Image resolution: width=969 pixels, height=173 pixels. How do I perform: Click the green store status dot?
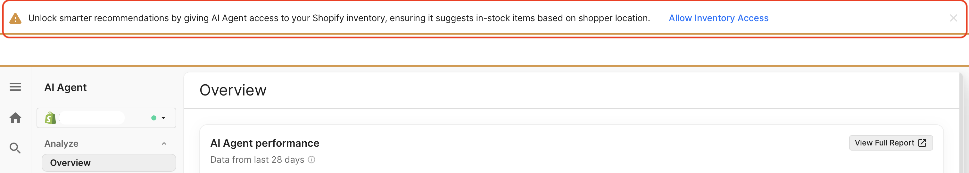coord(154,118)
